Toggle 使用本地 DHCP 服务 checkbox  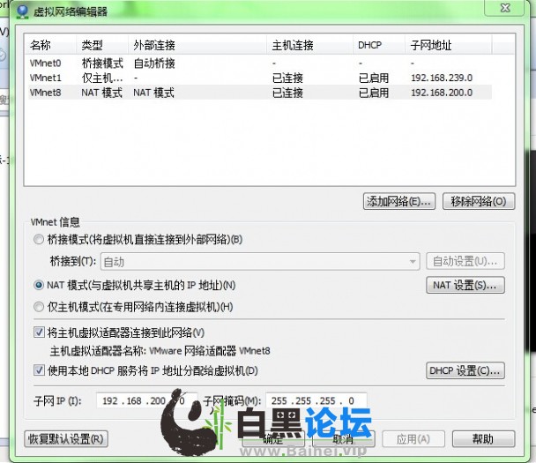point(39,370)
